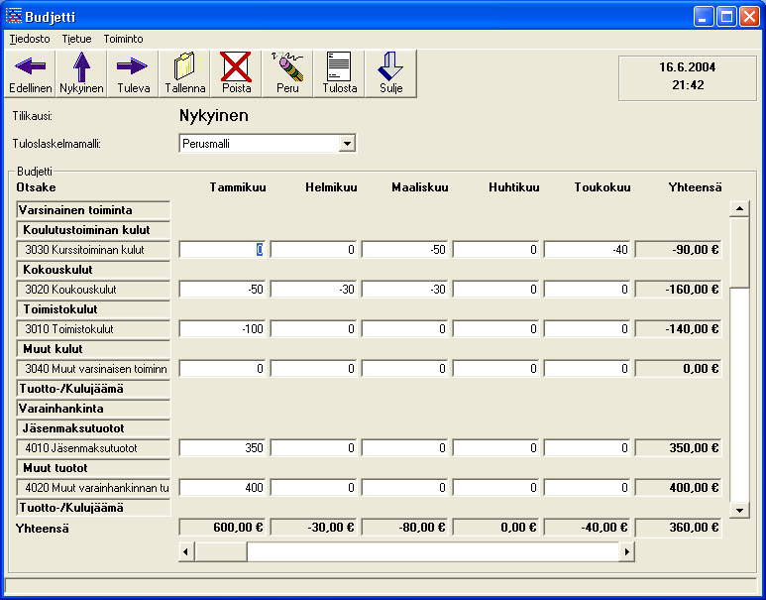Select the Koulutustoiminan kulut heading
Image resolution: width=766 pixels, height=600 pixels.
tap(93, 230)
